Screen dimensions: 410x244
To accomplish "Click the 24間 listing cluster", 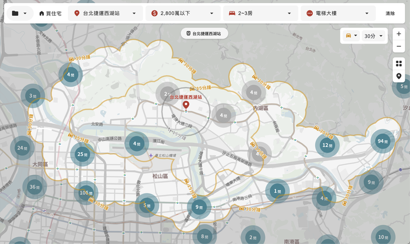I will 22,148.
